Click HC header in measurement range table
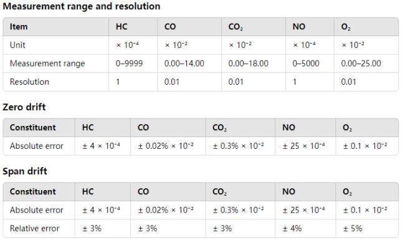Screen dimensions: 405x243 [x=121, y=27]
